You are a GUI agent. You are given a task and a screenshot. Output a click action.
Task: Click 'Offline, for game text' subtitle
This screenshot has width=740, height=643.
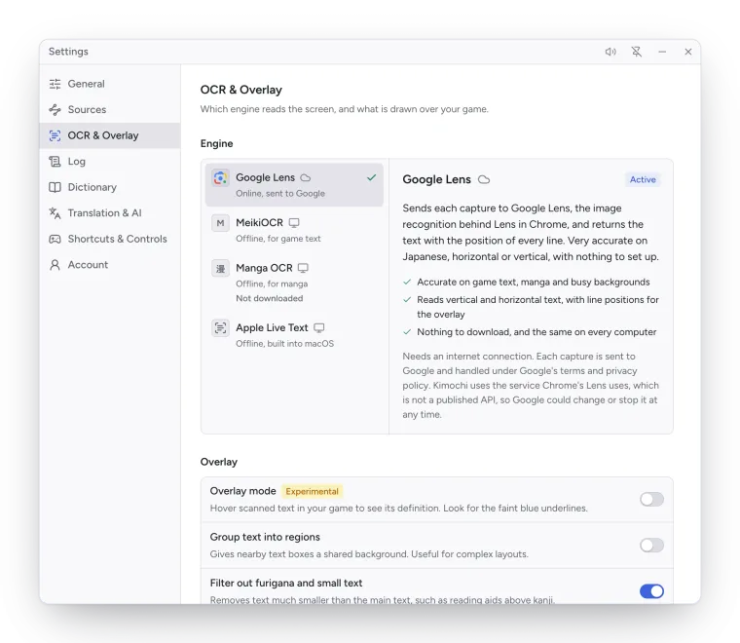pyautogui.click(x=277, y=239)
